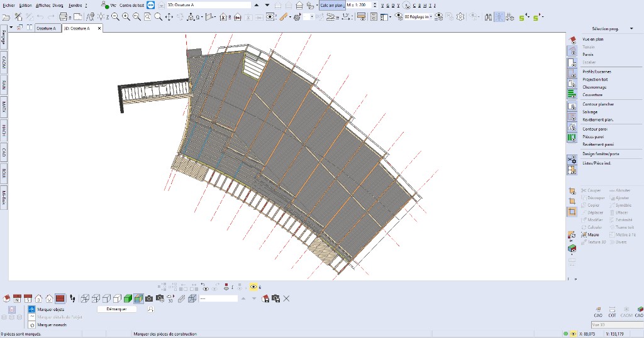Open the 3D: Ossature A view selector
The height and width of the screenshot is (338, 644).
coord(209,5)
